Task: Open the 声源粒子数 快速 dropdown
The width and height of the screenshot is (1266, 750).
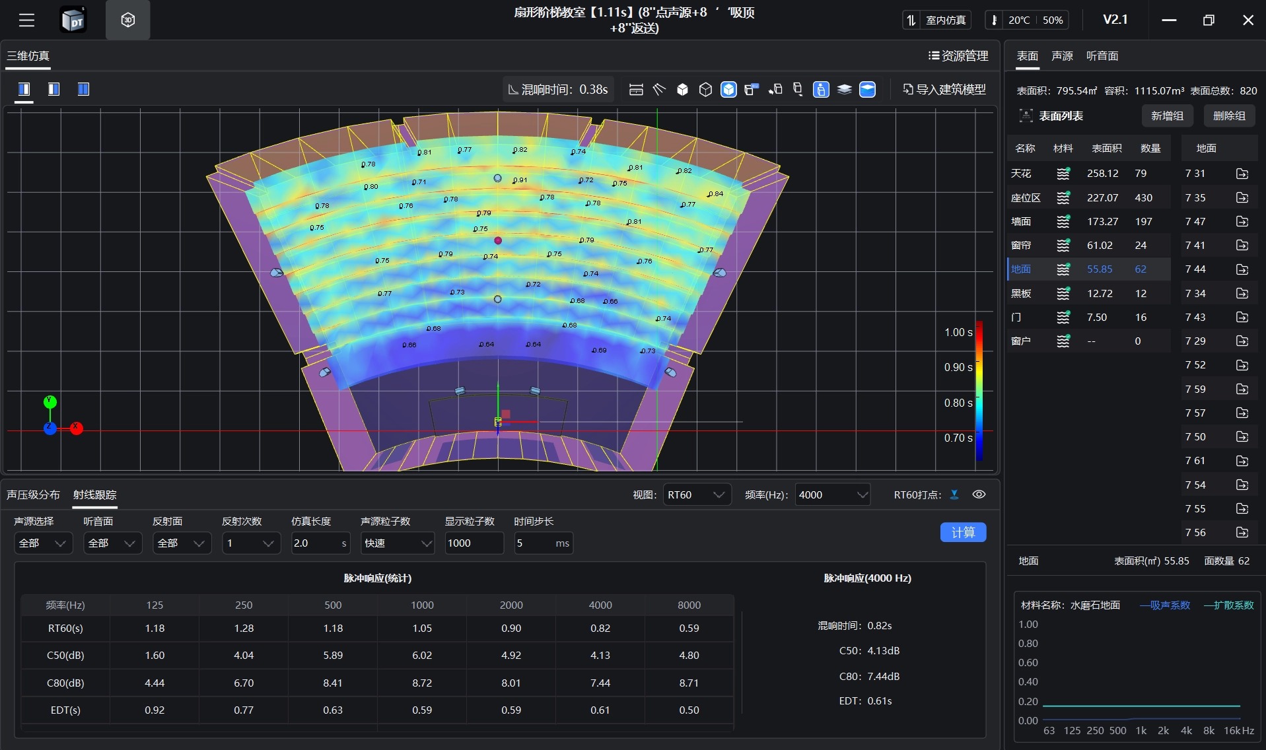Action: [x=397, y=543]
